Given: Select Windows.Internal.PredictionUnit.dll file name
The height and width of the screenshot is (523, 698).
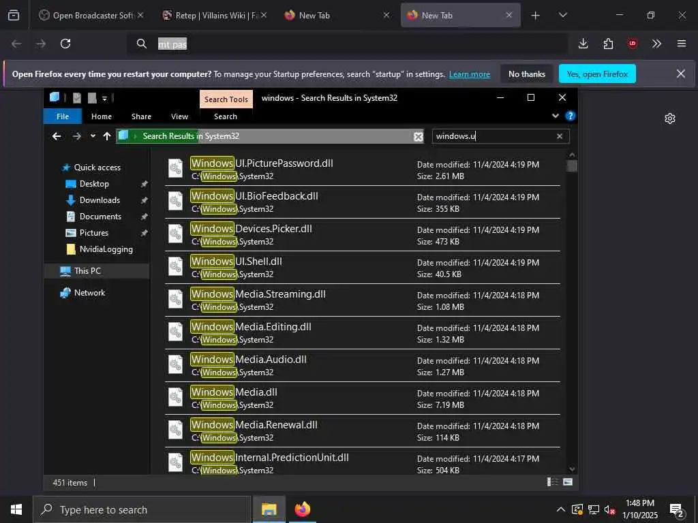Looking at the screenshot, I should tap(269, 457).
